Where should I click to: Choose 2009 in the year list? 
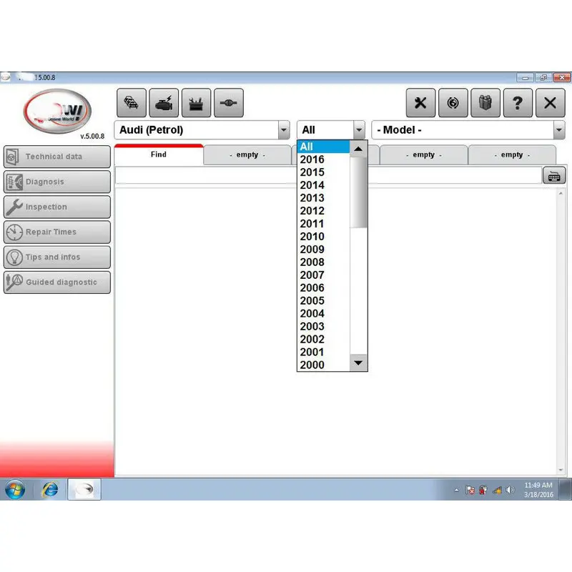point(324,249)
